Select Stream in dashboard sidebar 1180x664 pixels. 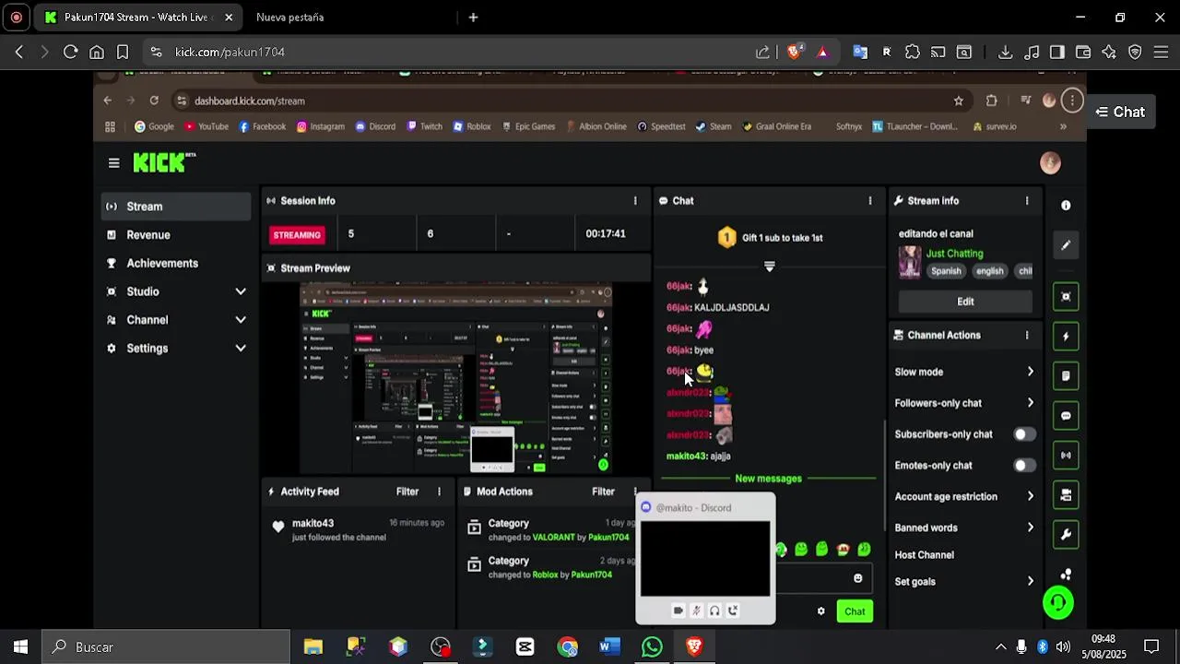(176, 207)
